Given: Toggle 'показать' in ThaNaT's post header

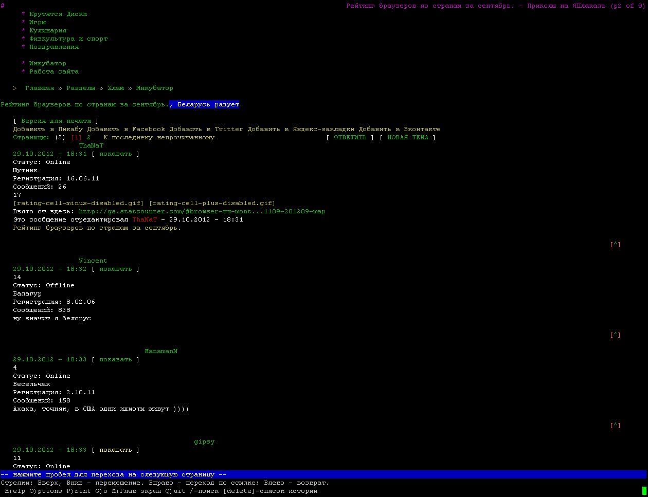Looking at the screenshot, I should (116, 154).
